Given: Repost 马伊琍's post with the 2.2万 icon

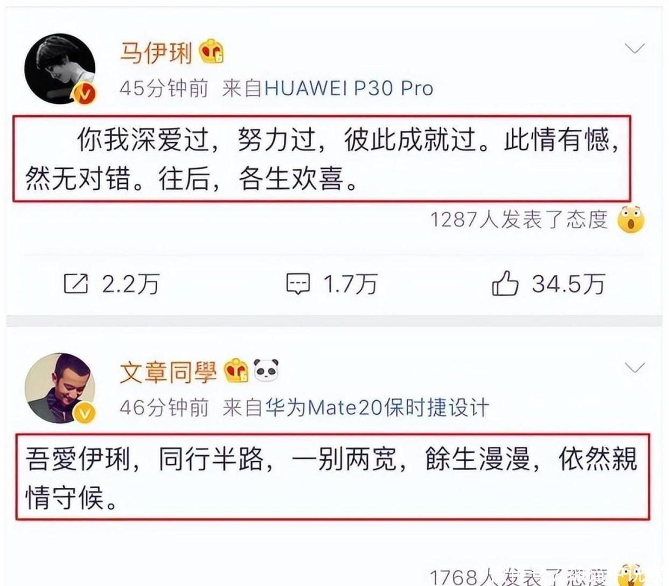Looking at the screenshot, I should point(76,283).
